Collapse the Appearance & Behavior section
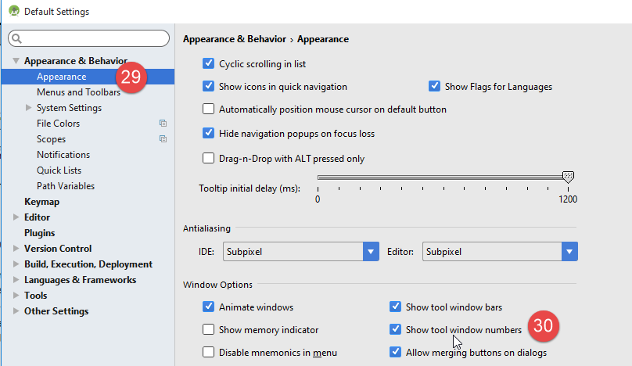This screenshot has height=366, width=632. (16, 61)
